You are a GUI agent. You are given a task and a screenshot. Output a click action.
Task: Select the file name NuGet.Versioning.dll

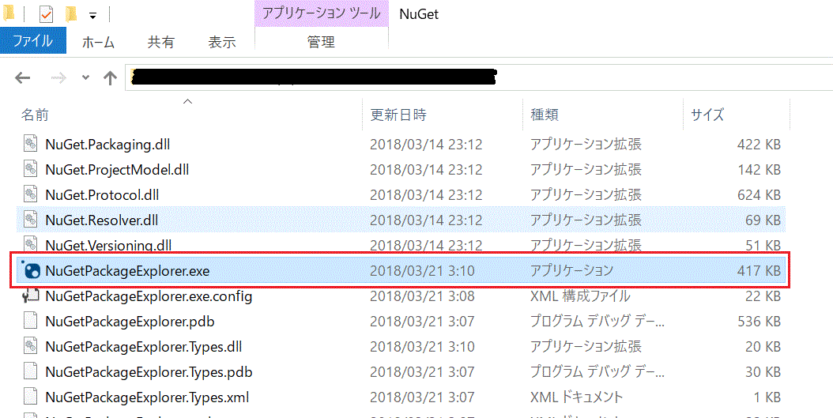[x=108, y=246]
